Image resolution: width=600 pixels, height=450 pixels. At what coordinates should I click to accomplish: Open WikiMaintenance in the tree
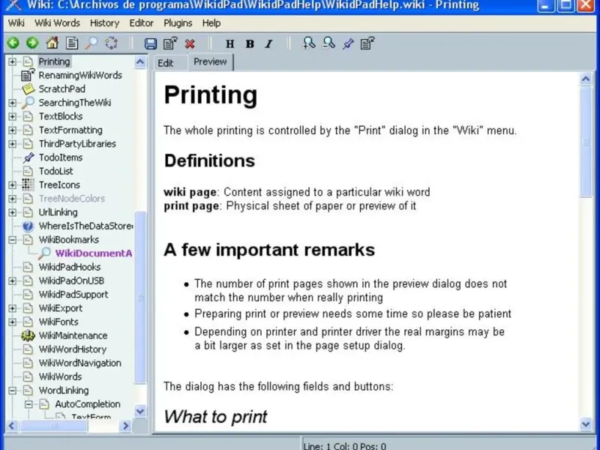[x=73, y=335]
